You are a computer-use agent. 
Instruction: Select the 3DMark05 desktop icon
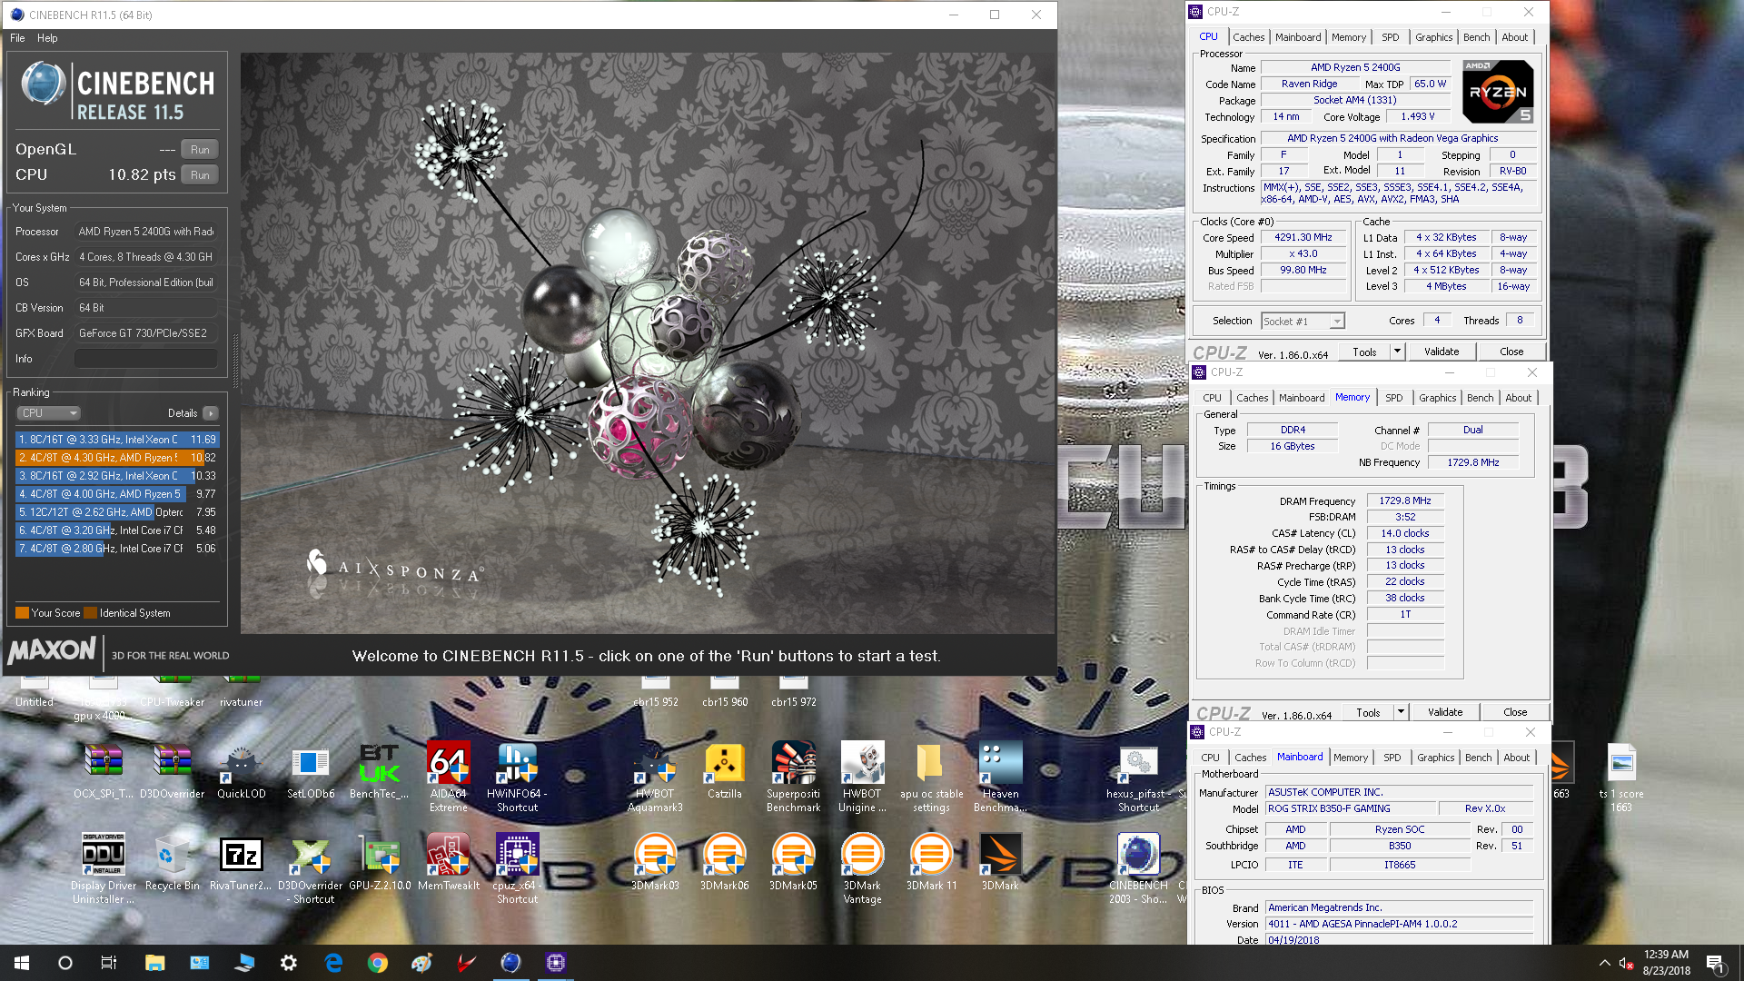click(x=793, y=863)
